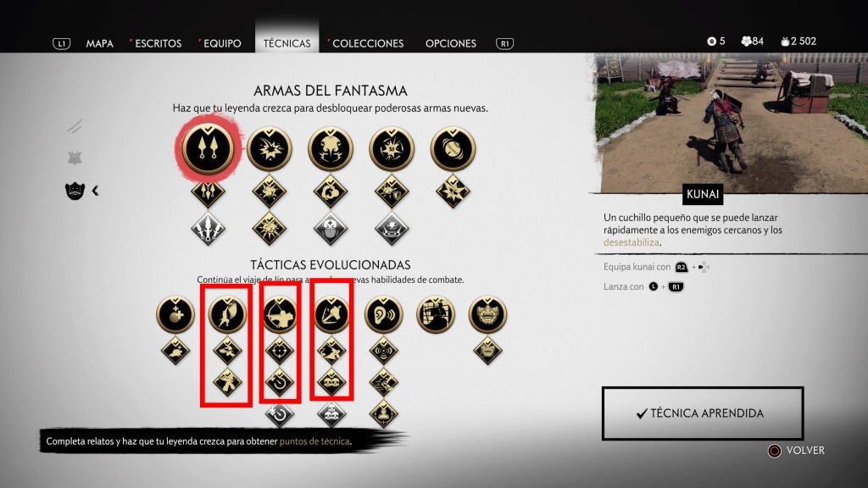Switch to the MAPA tab
The width and height of the screenshot is (868, 488).
pos(100,43)
